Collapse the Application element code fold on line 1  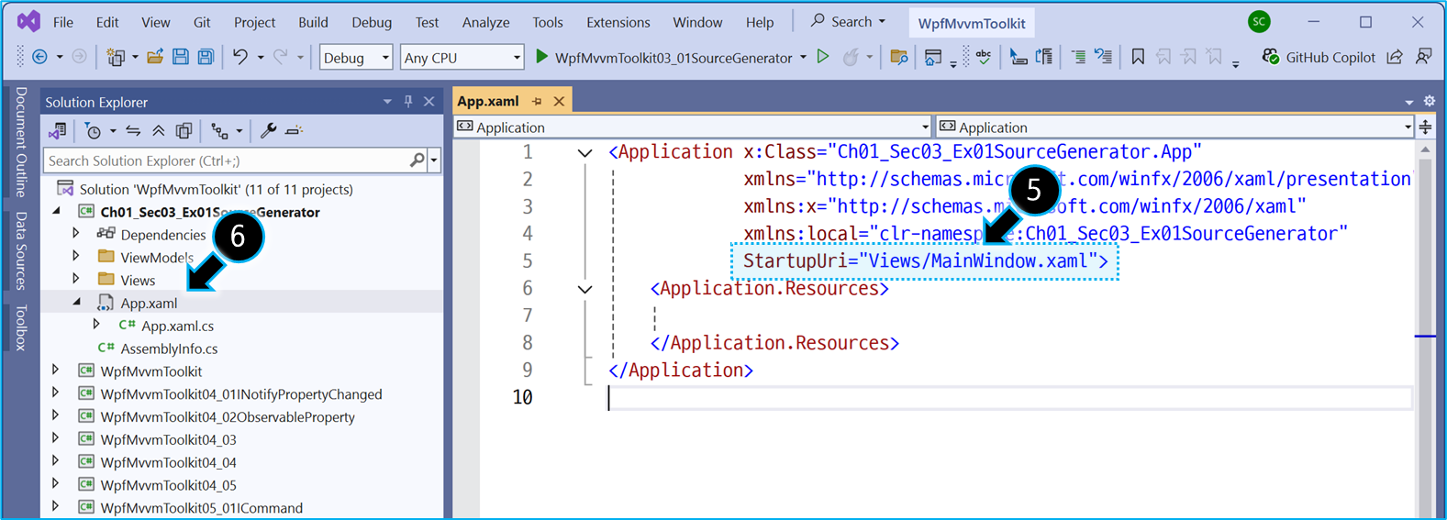pyautogui.click(x=584, y=152)
